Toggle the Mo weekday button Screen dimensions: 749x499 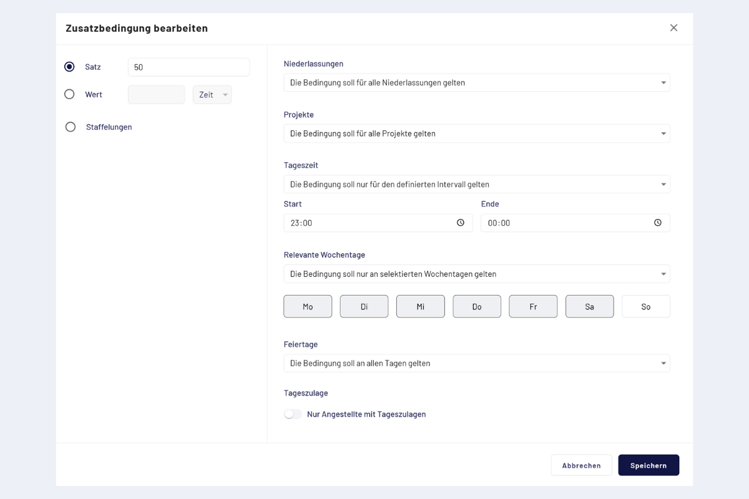point(308,306)
